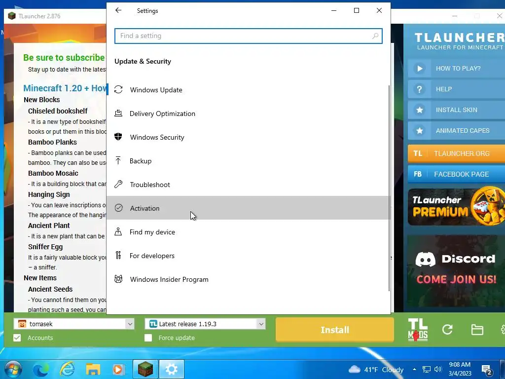This screenshot has width=505, height=379.
Task: Click the TLauncher refresh icon
Action: [447, 329]
